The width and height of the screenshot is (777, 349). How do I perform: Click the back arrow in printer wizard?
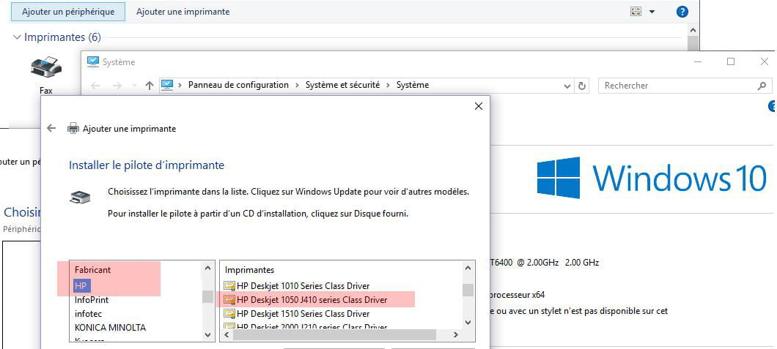[51, 129]
